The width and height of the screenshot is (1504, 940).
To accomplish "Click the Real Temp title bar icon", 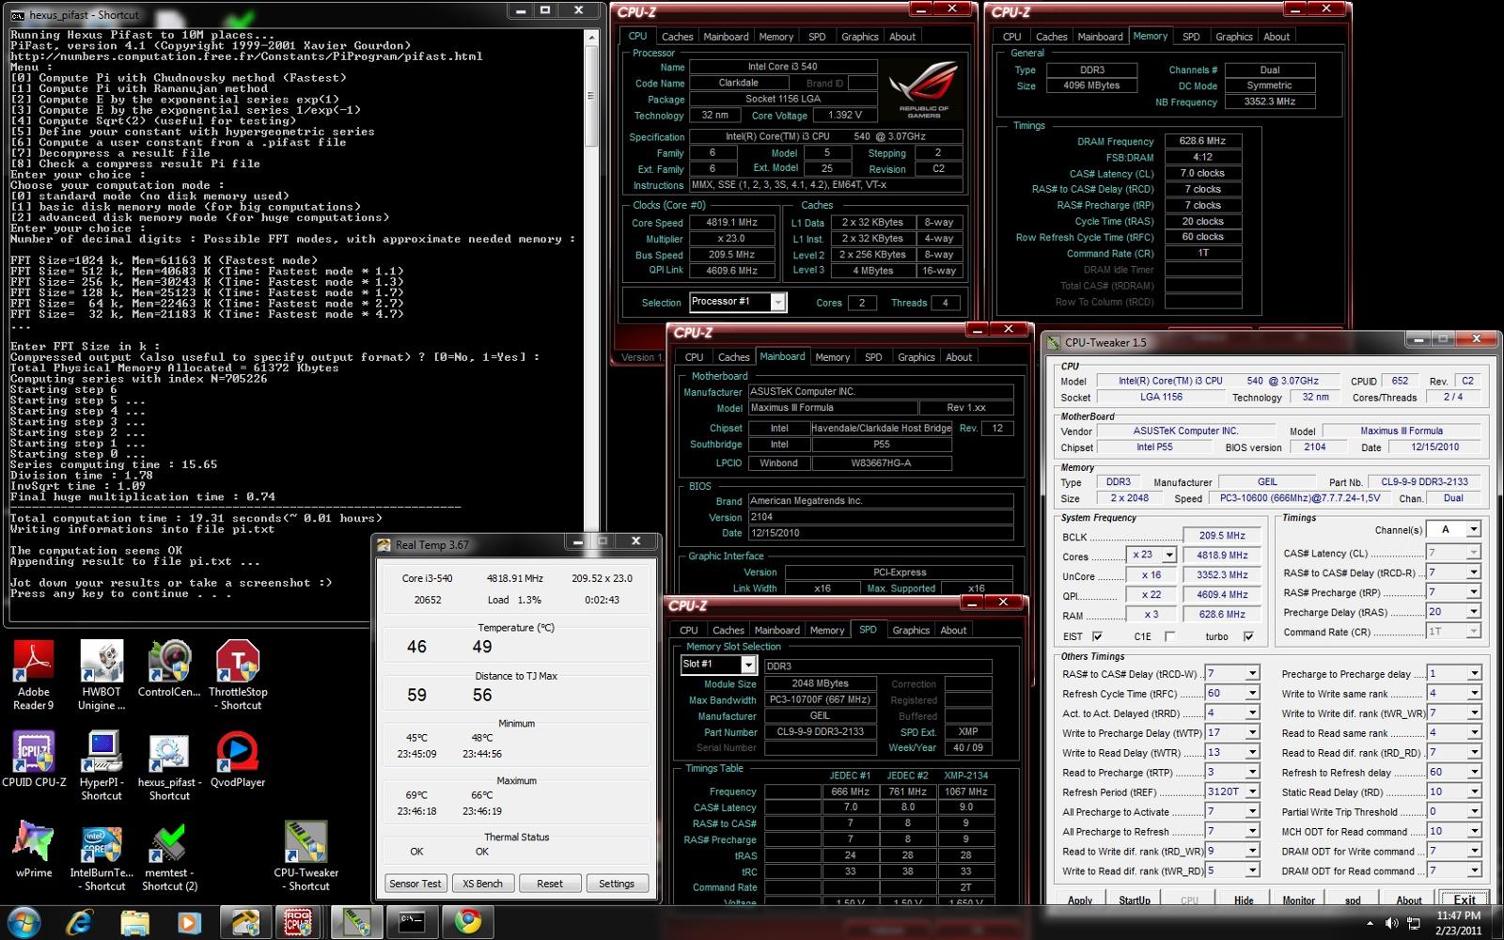I will 384,544.
